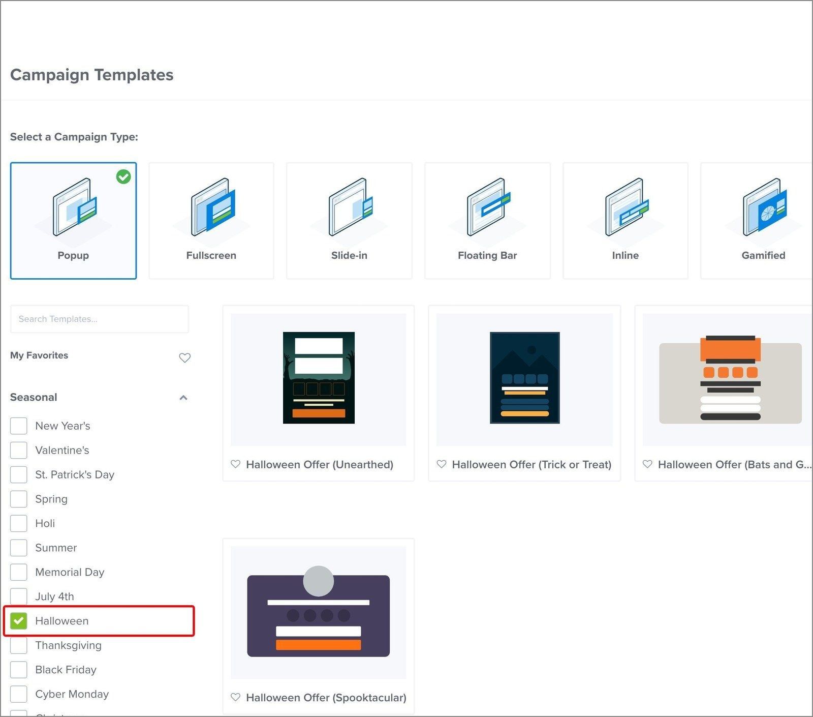This screenshot has height=717, width=813.
Task: Uncheck the Halloween checkbox
Action: click(x=19, y=621)
